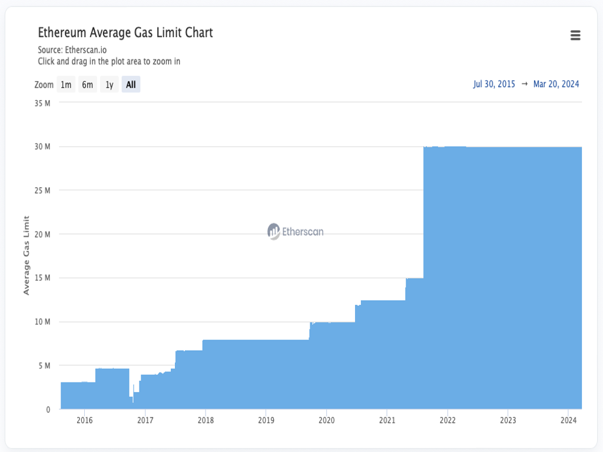Click the Zoom label beside range buttons
The width and height of the screenshot is (603, 452).
[44, 85]
